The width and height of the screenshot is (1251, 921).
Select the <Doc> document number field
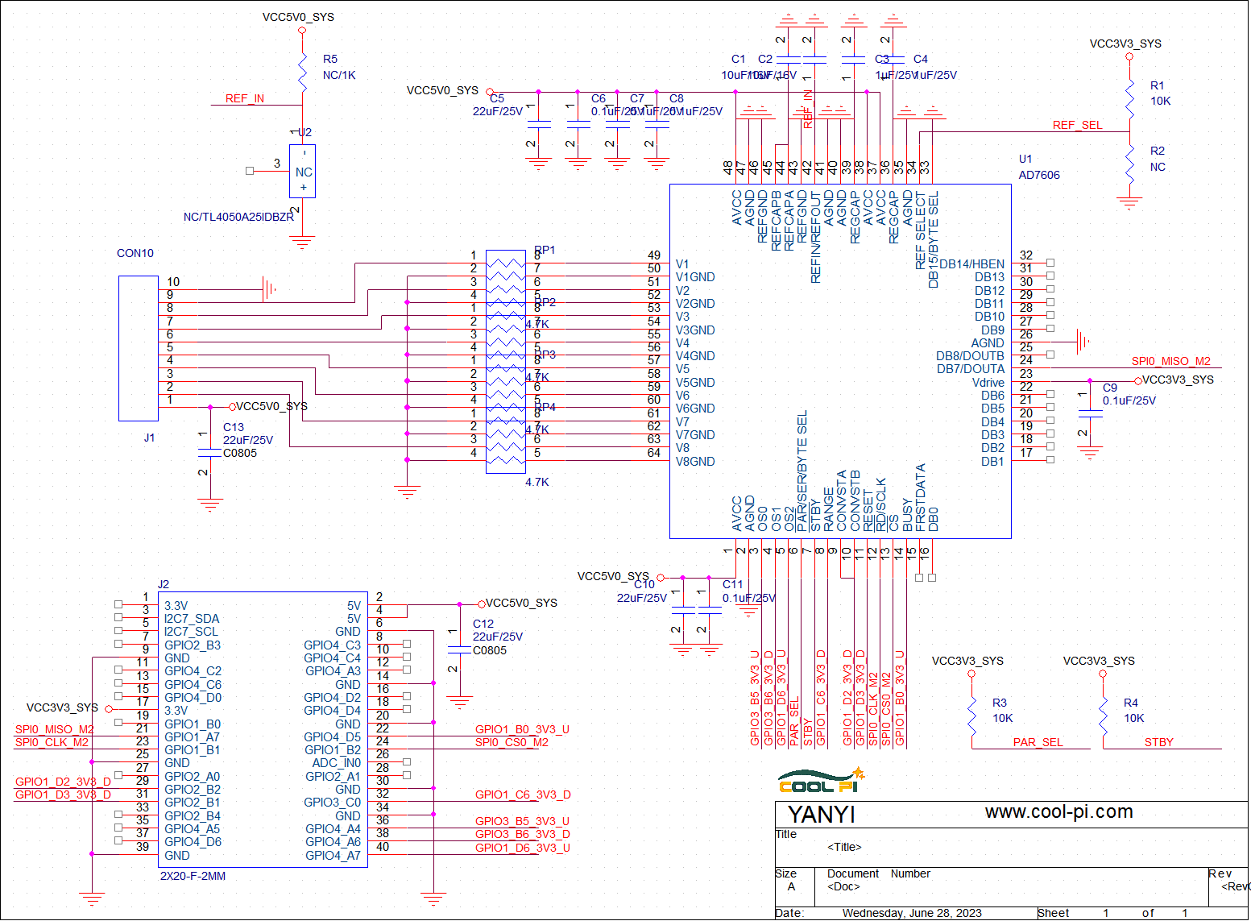pyautogui.click(x=843, y=886)
